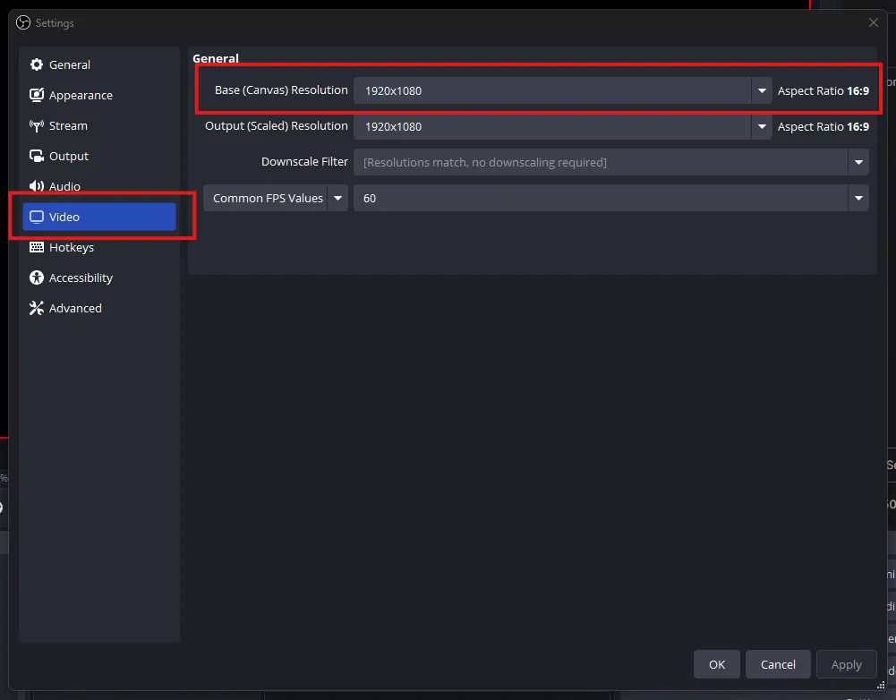Click the Output icon in sidebar
Image resolution: width=896 pixels, height=700 pixels.
pos(37,156)
